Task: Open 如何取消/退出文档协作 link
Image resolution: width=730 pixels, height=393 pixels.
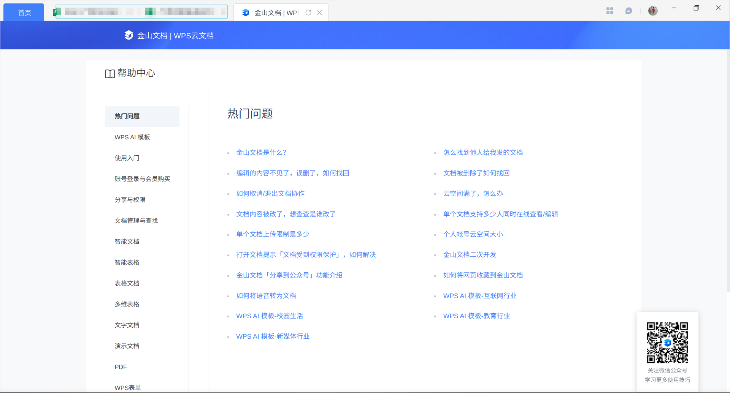Action: tap(270, 194)
